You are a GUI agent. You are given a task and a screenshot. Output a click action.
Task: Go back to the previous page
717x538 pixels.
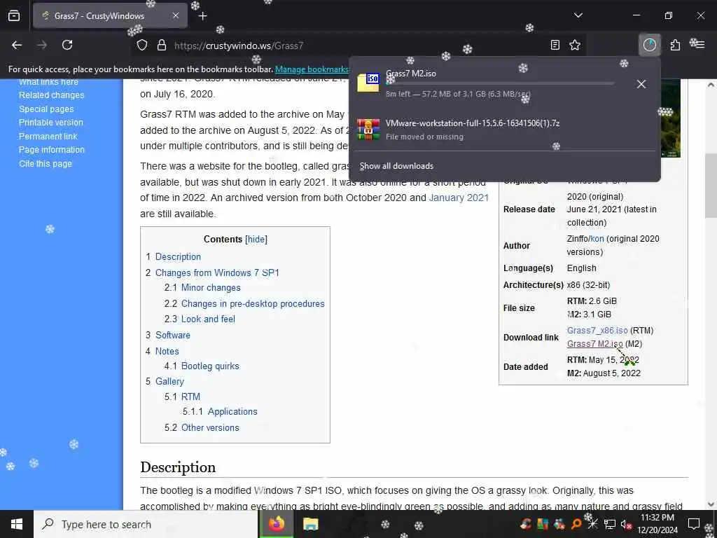point(17,45)
